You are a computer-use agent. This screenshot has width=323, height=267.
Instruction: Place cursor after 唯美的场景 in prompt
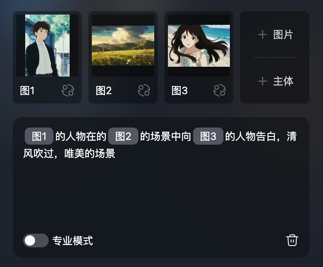pyautogui.click(x=116, y=154)
